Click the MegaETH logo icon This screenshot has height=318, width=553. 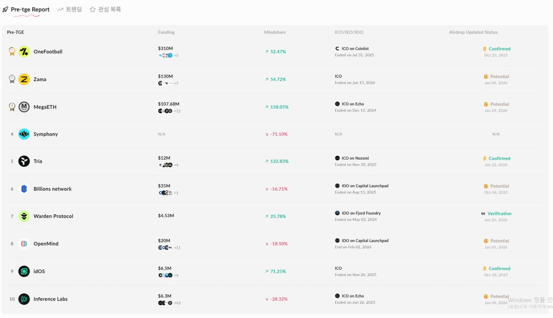click(24, 107)
